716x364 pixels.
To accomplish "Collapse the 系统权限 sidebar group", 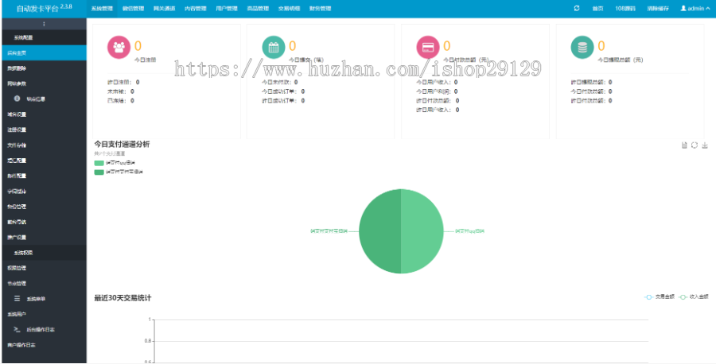I will 44,252.
